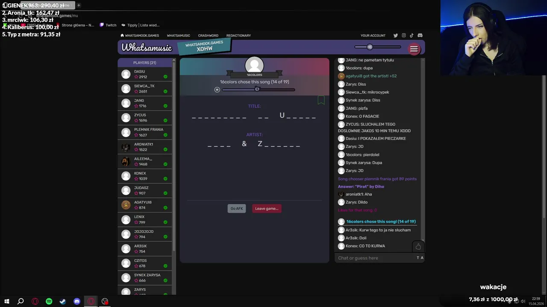Click 'agatyui8 got the artist! +52' message
The width and height of the screenshot is (547, 307).
pyautogui.click(x=371, y=76)
